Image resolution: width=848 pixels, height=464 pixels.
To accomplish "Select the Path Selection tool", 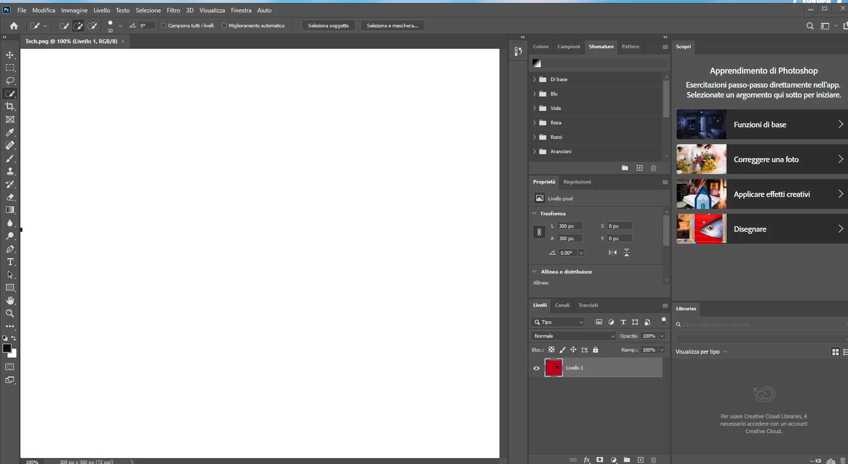I will pyautogui.click(x=10, y=275).
